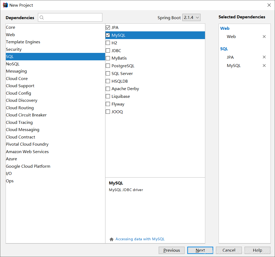This screenshot has height=257, width=275.
Task: Uncheck the MySQL checkbox
Action: click(108, 35)
